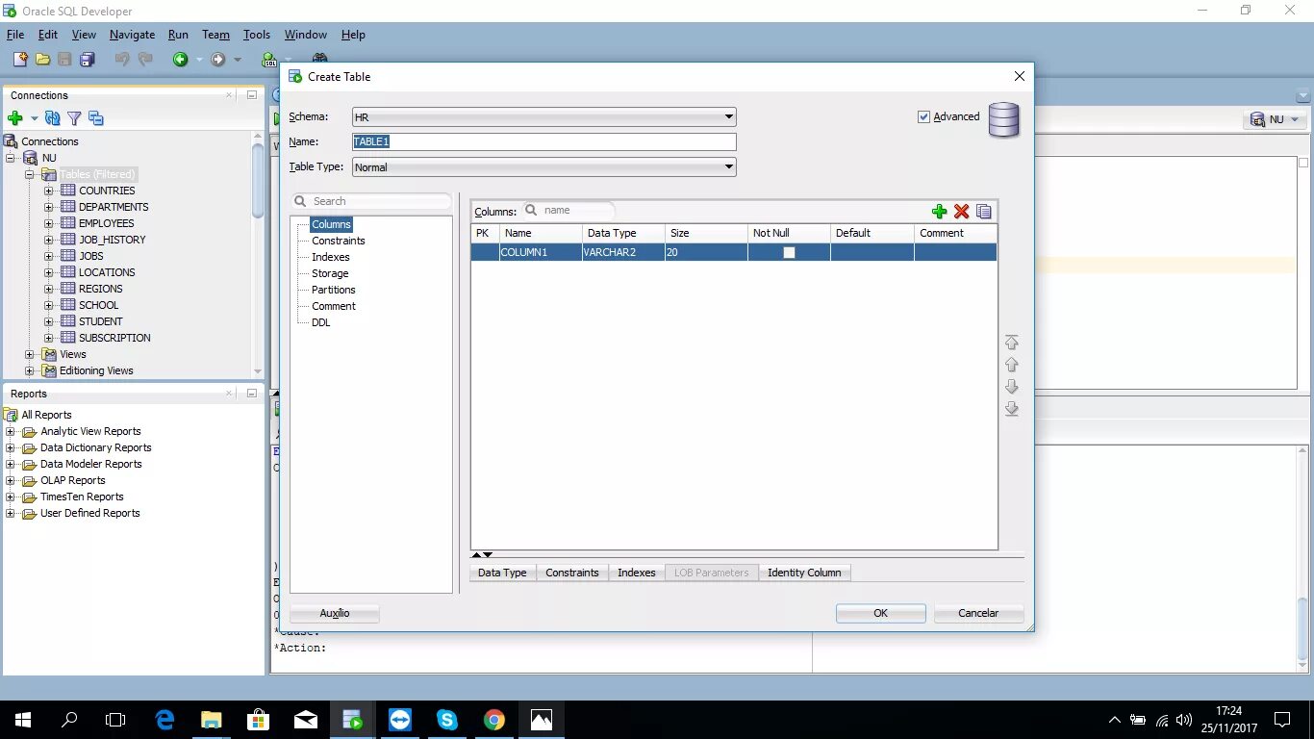
Task: Select the STUDENT table in tree
Action: tap(100, 321)
